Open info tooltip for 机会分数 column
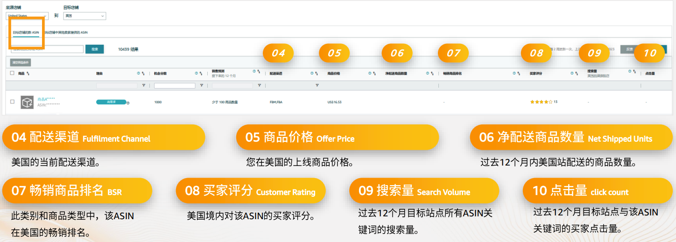The width and height of the screenshot is (676, 242). [196, 73]
